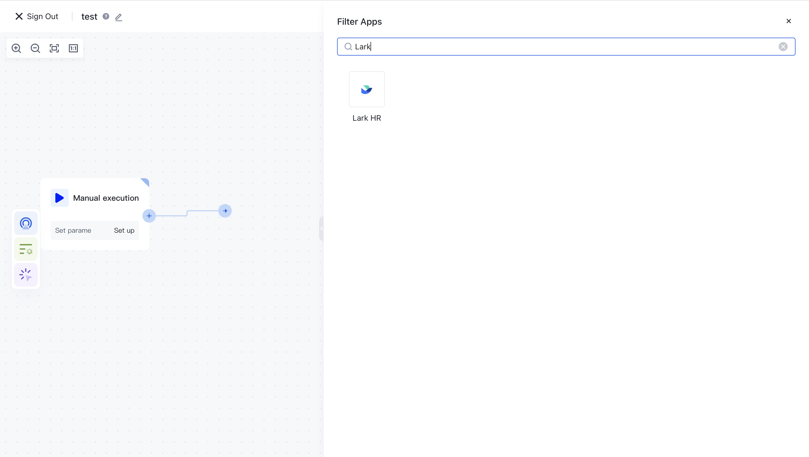Viewport: 809px width, 457px height.
Task: Click the magnifier icon in search field
Action: (x=348, y=47)
